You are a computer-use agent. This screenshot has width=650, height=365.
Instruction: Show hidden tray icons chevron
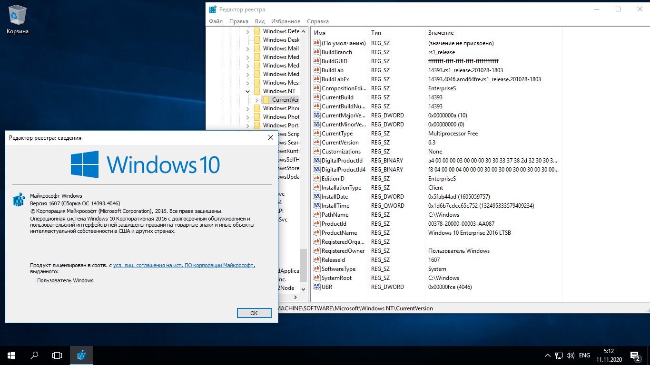548,355
